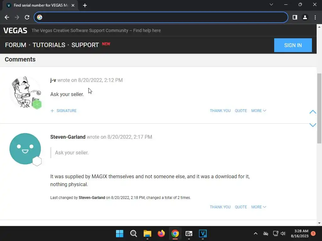Click the quoted text "Ask your seller."

(72, 153)
